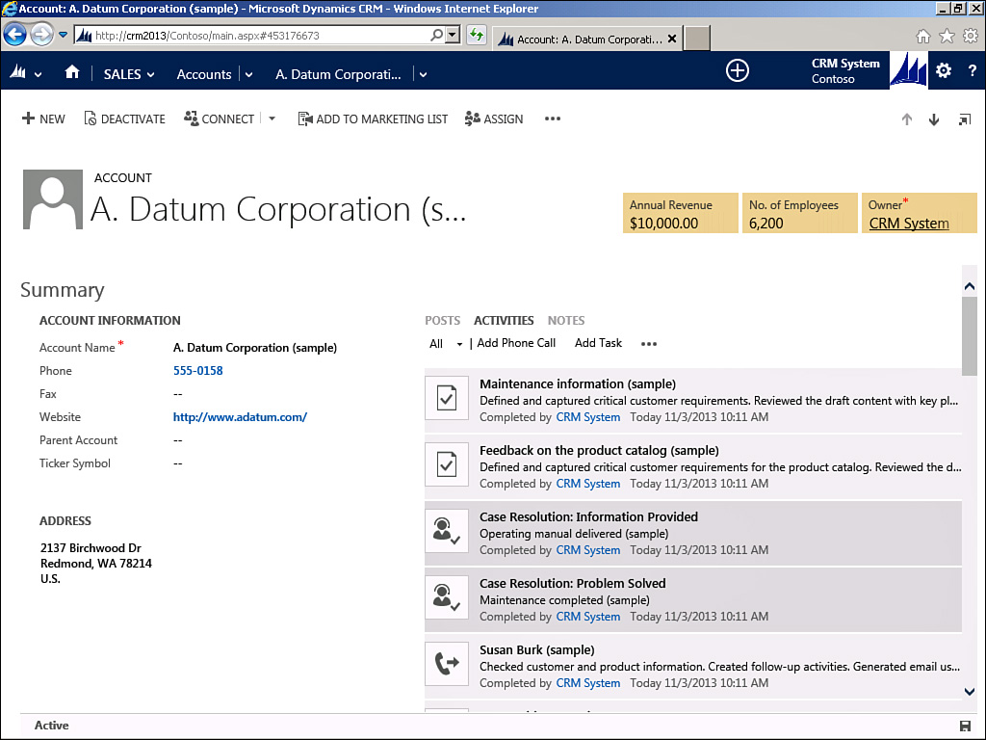Open IE tools gear icon
Image resolution: width=986 pixels, height=740 pixels.
click(x=971, y=37)
